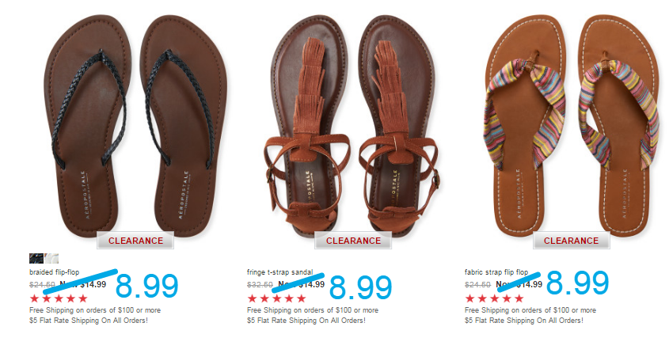Click star rating of fringe t-strap sandal

[x=276, y=298]
